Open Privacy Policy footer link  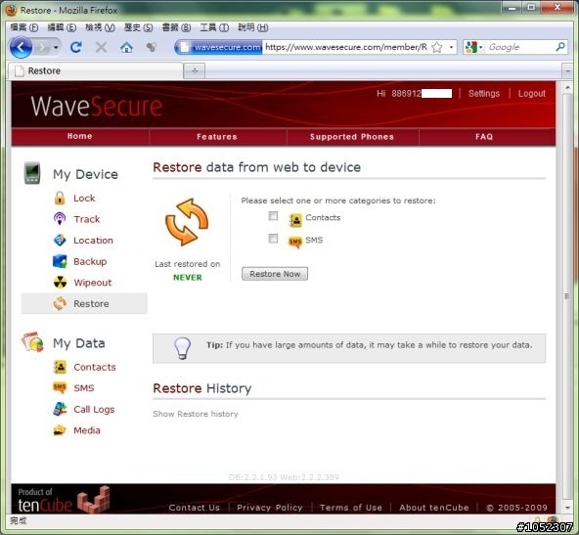tap(270, 508)
